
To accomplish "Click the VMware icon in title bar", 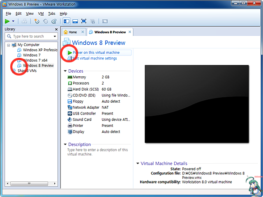I will (5, 4).
